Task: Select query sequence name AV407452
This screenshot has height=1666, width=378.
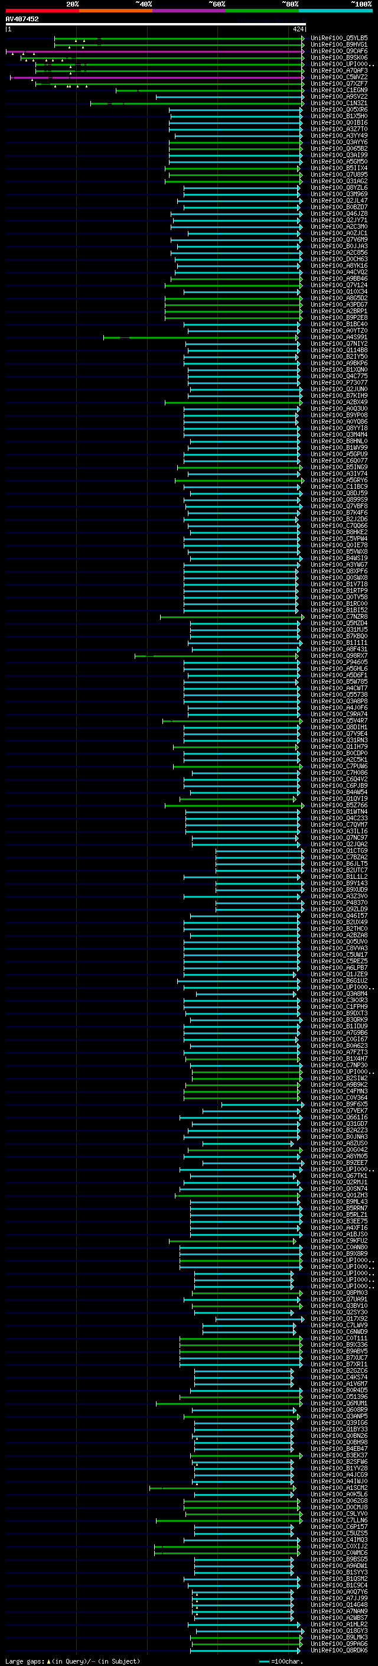Action: point(22,19)
